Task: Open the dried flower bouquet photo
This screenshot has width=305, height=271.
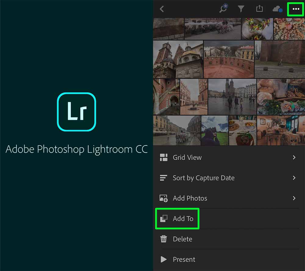Action: click(x=289, y=29)
